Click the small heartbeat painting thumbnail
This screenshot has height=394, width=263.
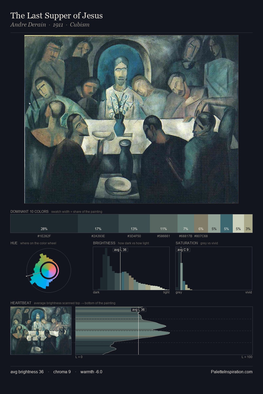click(41, 331)
